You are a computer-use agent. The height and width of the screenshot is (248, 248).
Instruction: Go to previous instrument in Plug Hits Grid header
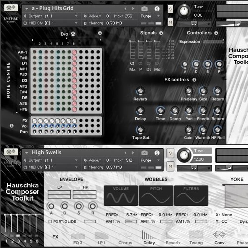pos(126,9)
